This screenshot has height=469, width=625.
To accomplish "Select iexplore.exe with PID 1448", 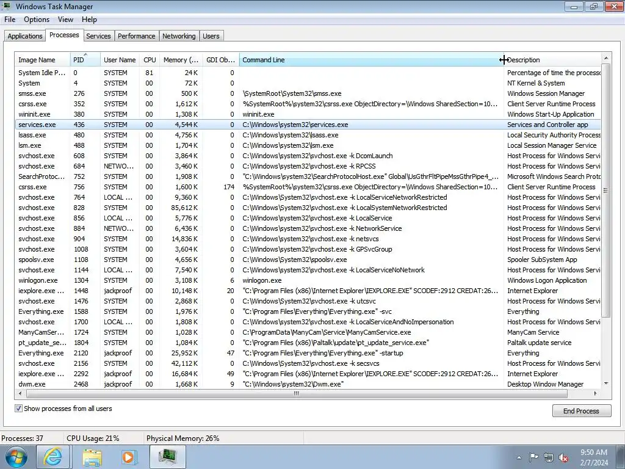I will tap(308, 291).
